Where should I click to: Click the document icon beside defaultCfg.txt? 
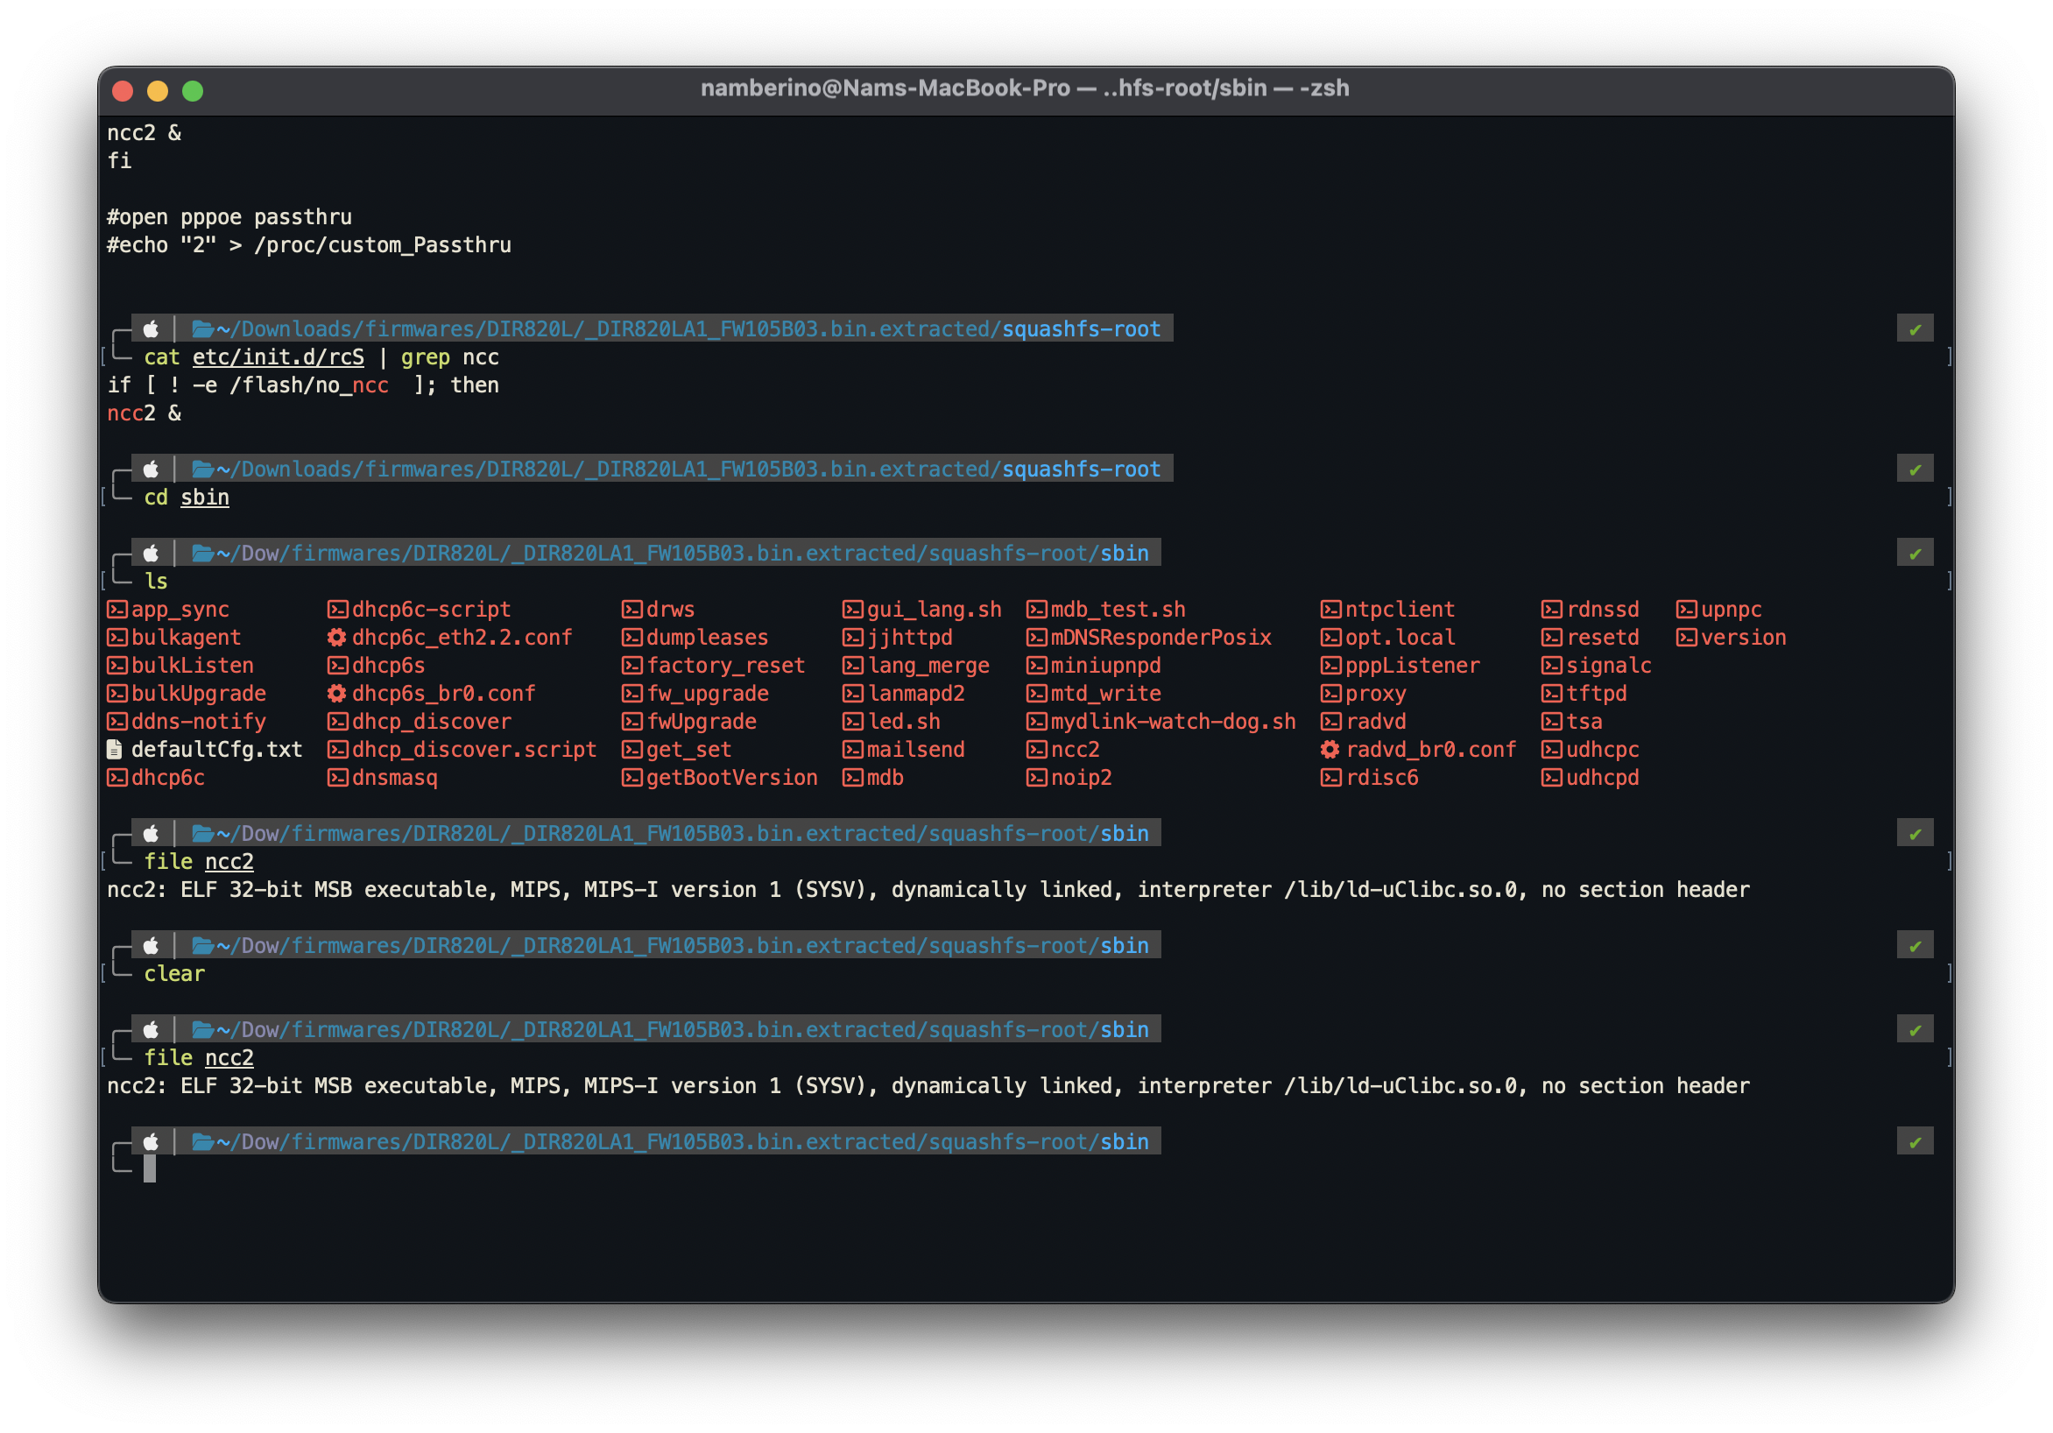[x=115, y=750]
